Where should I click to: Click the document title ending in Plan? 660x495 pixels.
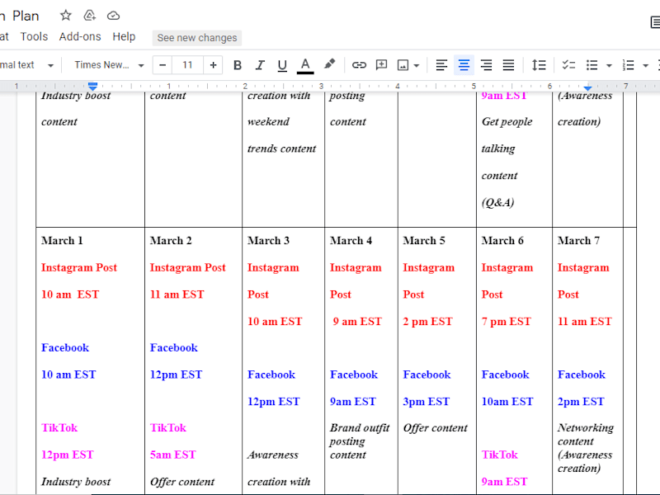click(19, 16)
